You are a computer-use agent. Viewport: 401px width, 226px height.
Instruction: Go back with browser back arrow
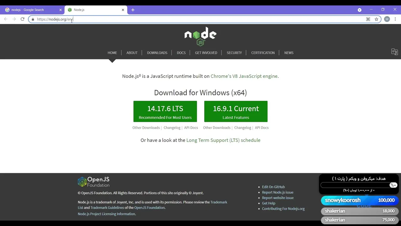point(6,19)
